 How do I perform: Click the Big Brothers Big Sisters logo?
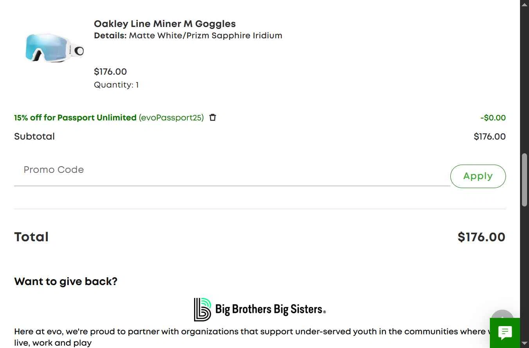(260, 309)
